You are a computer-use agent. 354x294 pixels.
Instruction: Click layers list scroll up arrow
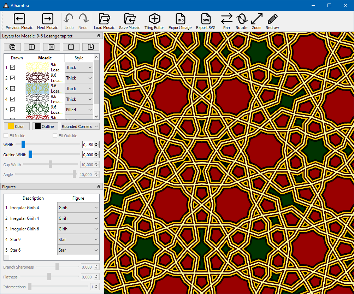96,57
